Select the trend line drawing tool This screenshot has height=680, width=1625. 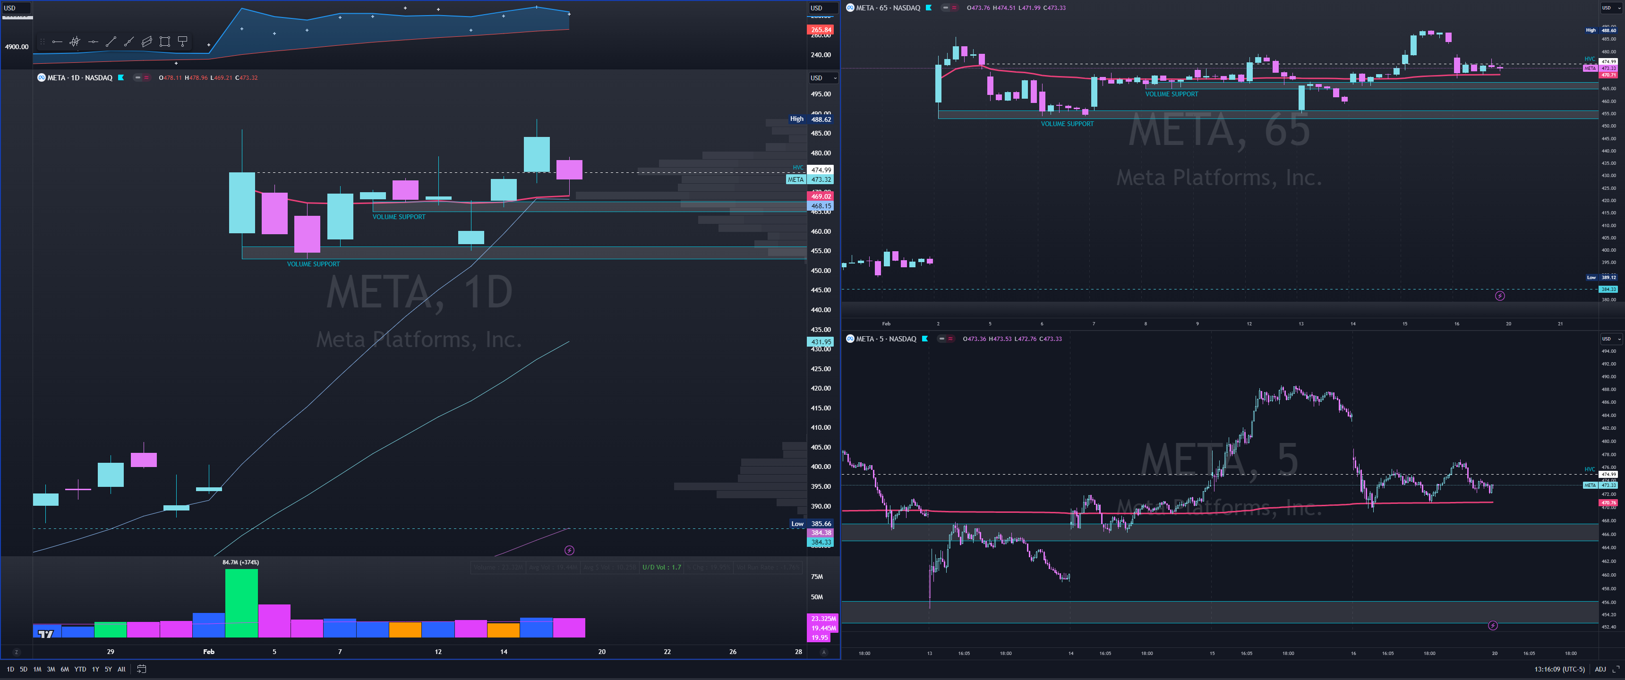click(x=111, y=42)
